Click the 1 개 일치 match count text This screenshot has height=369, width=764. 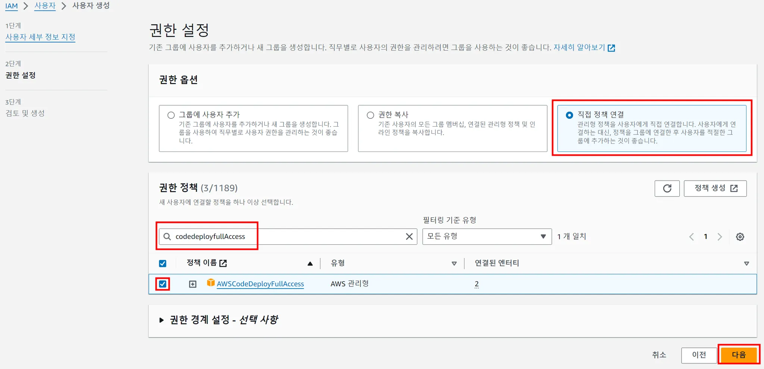tap(572, 236)
